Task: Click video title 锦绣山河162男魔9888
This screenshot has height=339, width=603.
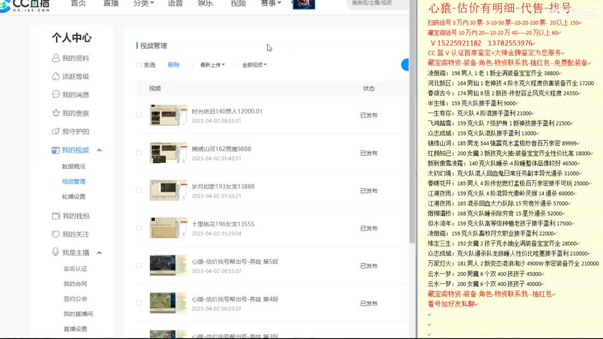Action: (221, 149)
